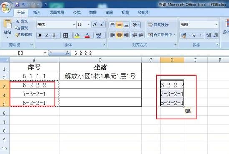This screenshot has height=154, width=229.
Task: Save the workbook from quick access toolbar
Action: pyautogui.click(x=17, y=5)
